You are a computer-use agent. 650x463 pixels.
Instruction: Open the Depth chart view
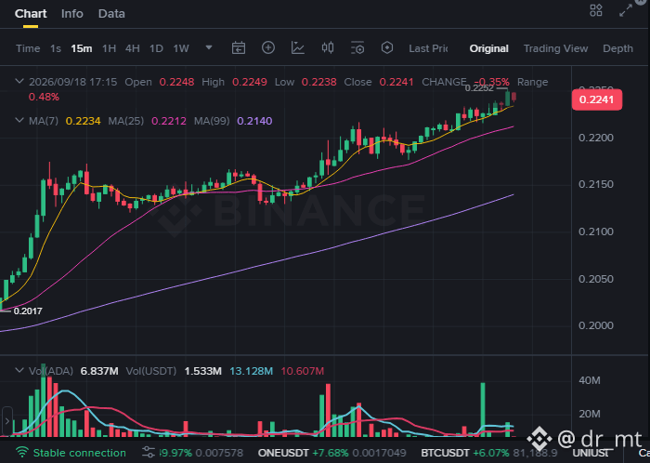617,48
